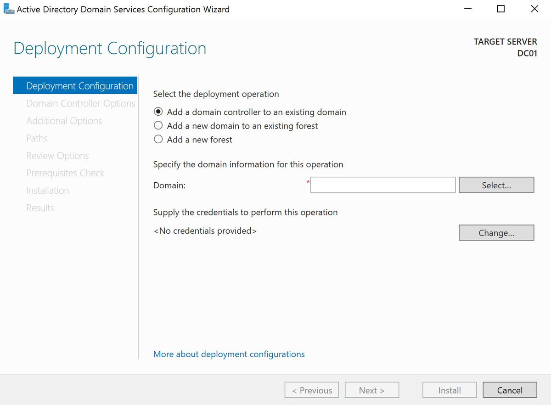Open "More about deployment configurations" help link
The height and width of the screenshot is (405, 551).
pos(229,354)
